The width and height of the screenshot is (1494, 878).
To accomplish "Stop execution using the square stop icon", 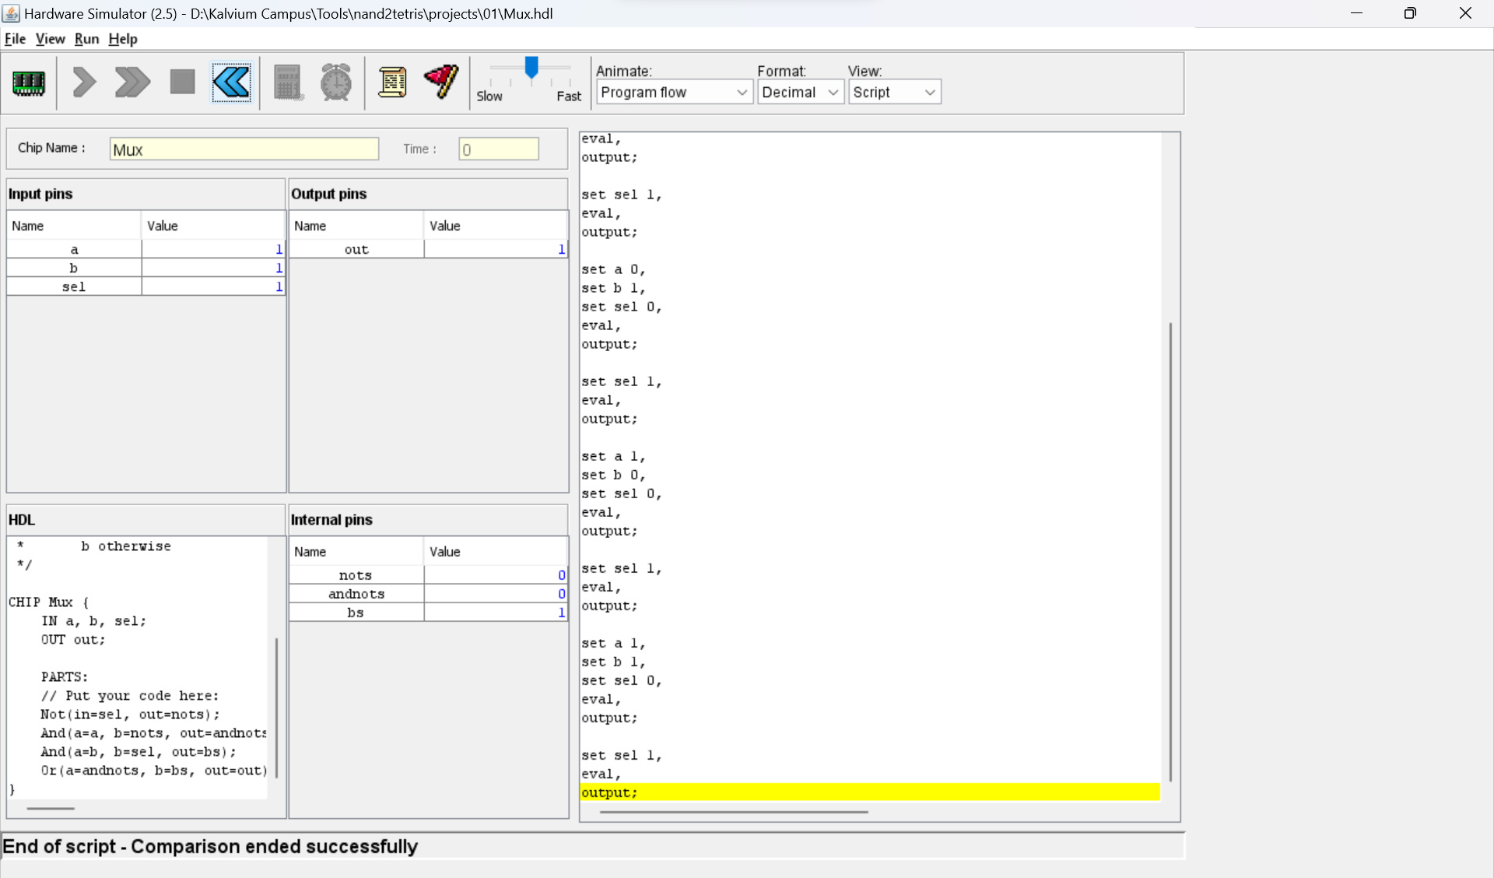I will click(x=181, y=80).
